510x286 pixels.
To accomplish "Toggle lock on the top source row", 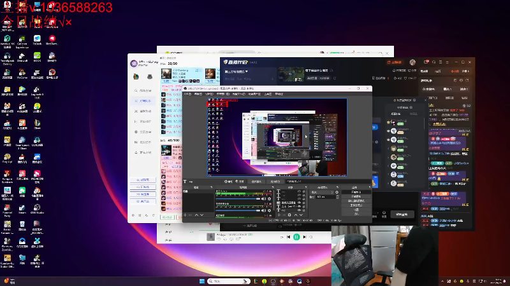I will point(303,191).
